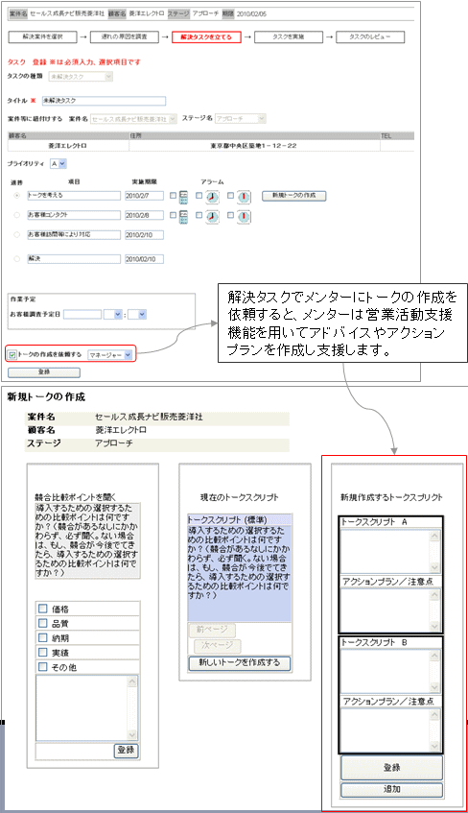The image size is (468, 813).
Task: Click 登録 in 新規作成するトークスクリプト panel
Action: click(x=392, y=768)
